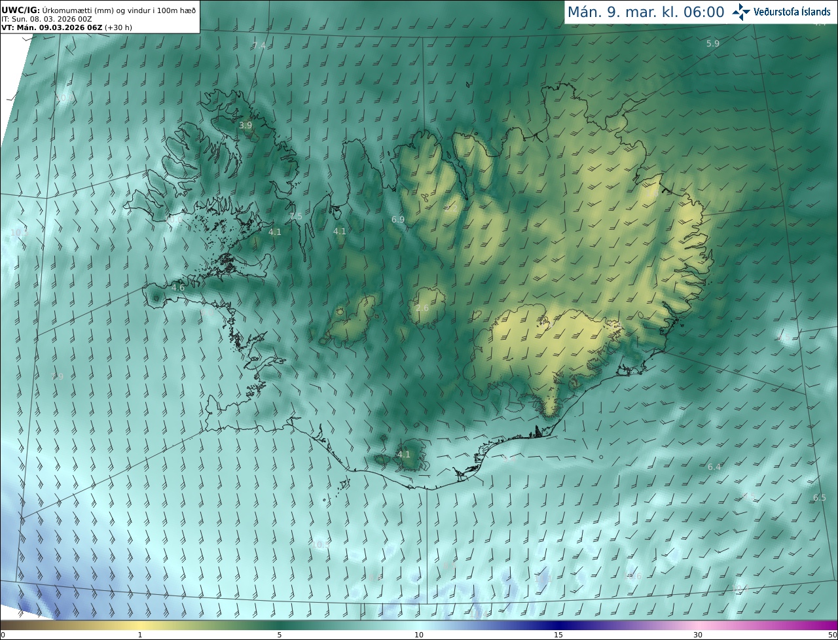Click the 3.9 value on the map
Image resolution: width=838 pixels, height=640 pixels.
(246, 125)
